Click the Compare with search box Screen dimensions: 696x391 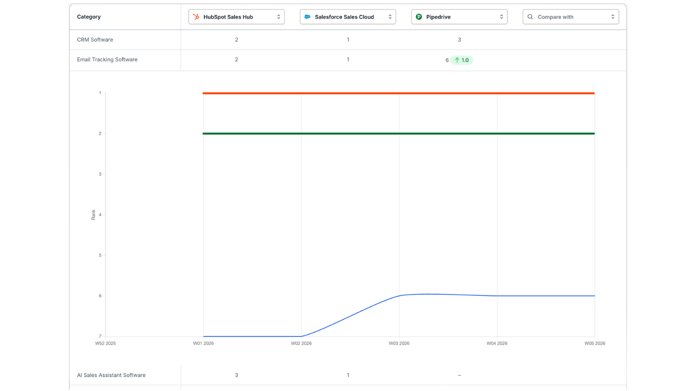pos(571,17)
